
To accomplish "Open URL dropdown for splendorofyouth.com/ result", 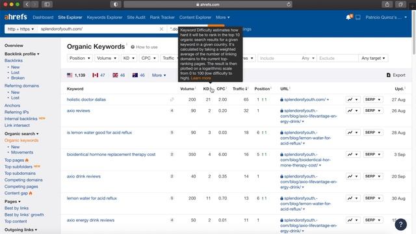I will pyautogui.click(x=328, y=99).
